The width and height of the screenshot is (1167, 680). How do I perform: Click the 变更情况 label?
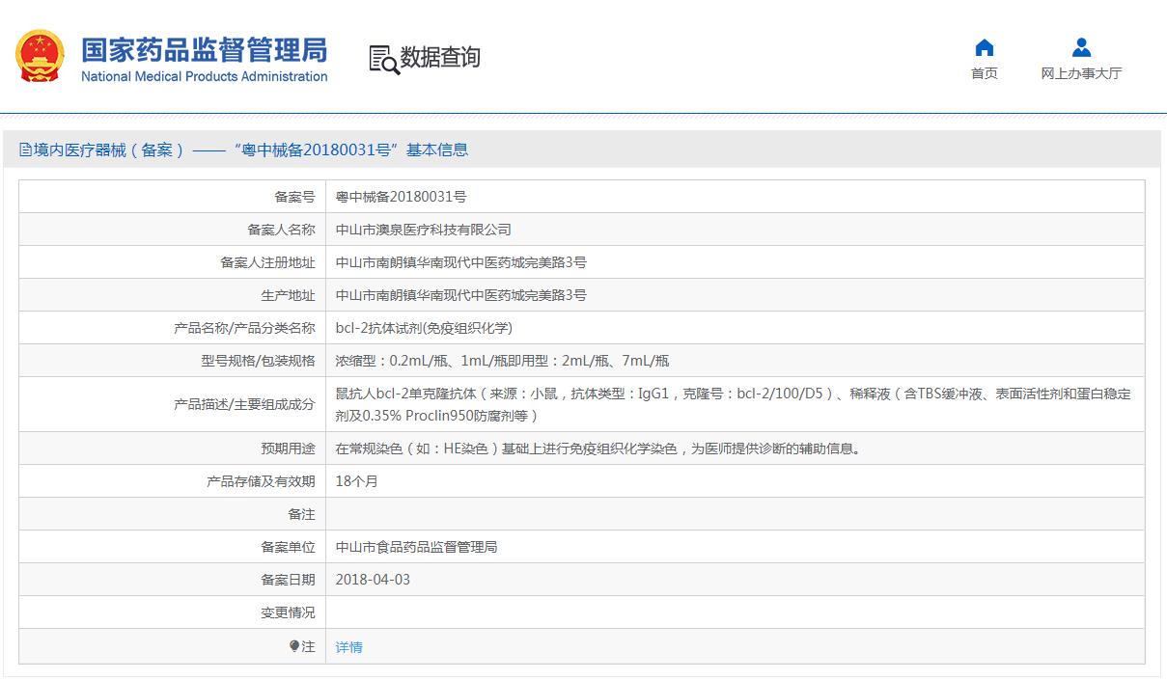point(288,612)
